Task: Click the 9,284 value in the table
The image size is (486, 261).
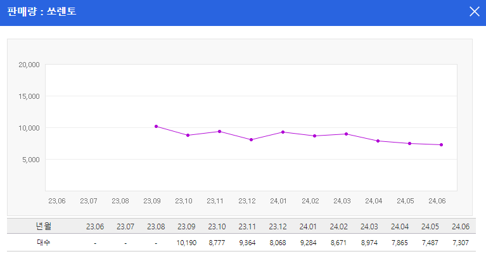Action: point(308,243)
